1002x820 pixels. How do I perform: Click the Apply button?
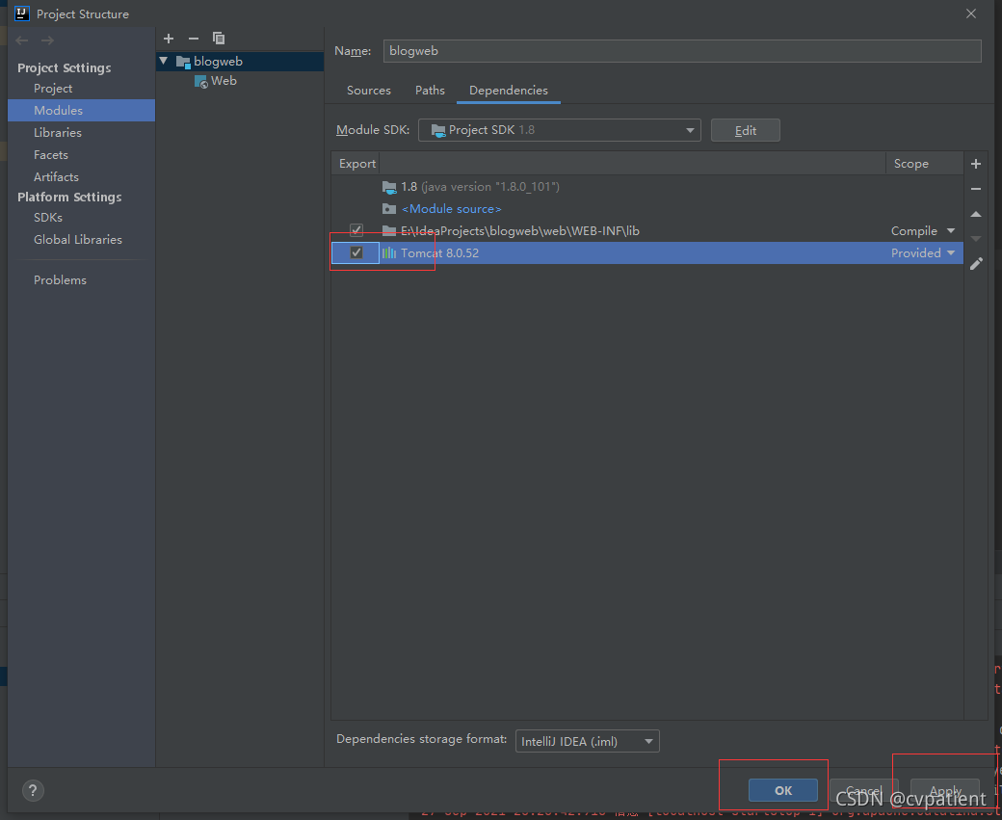(945, 790)
